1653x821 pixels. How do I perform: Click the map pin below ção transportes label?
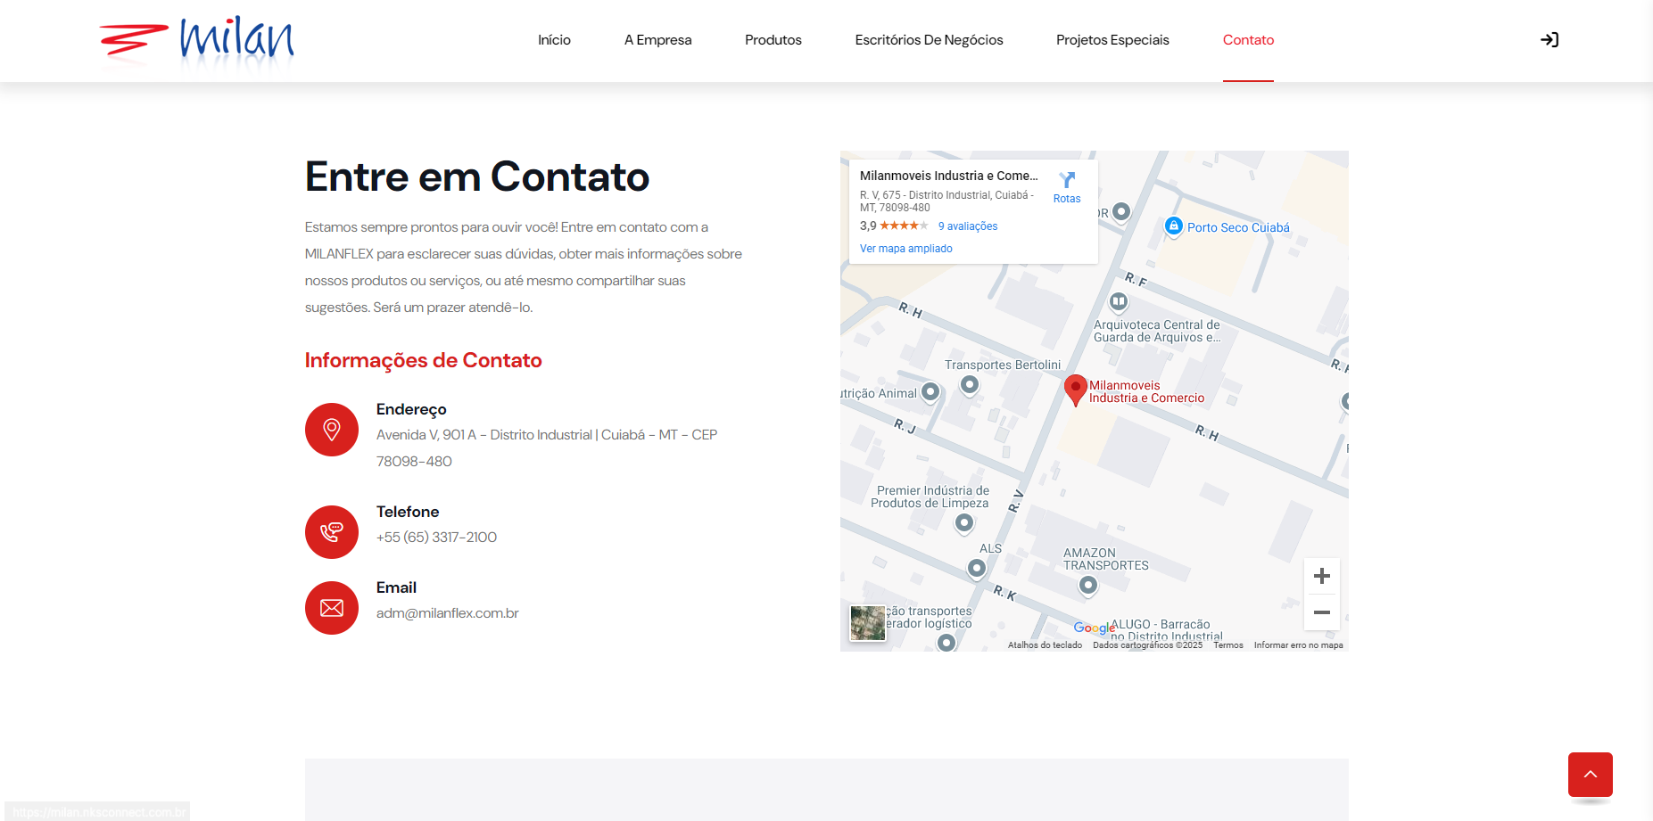(x=947, y=642)
